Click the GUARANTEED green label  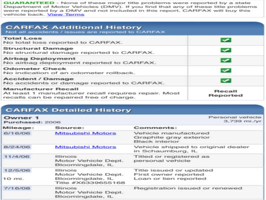29,3
